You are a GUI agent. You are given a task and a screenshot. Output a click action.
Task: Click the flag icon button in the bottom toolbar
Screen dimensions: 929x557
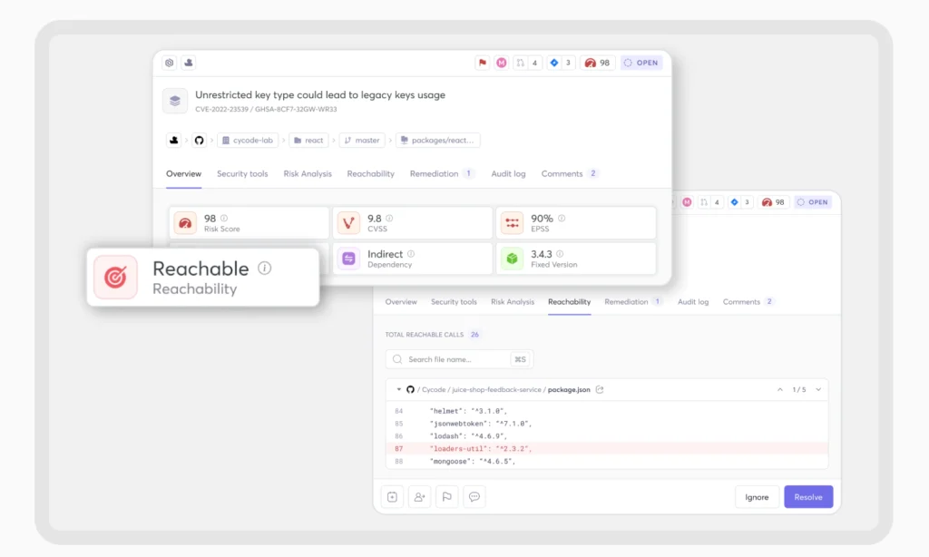pyautogui.click(x=446, y=497)
